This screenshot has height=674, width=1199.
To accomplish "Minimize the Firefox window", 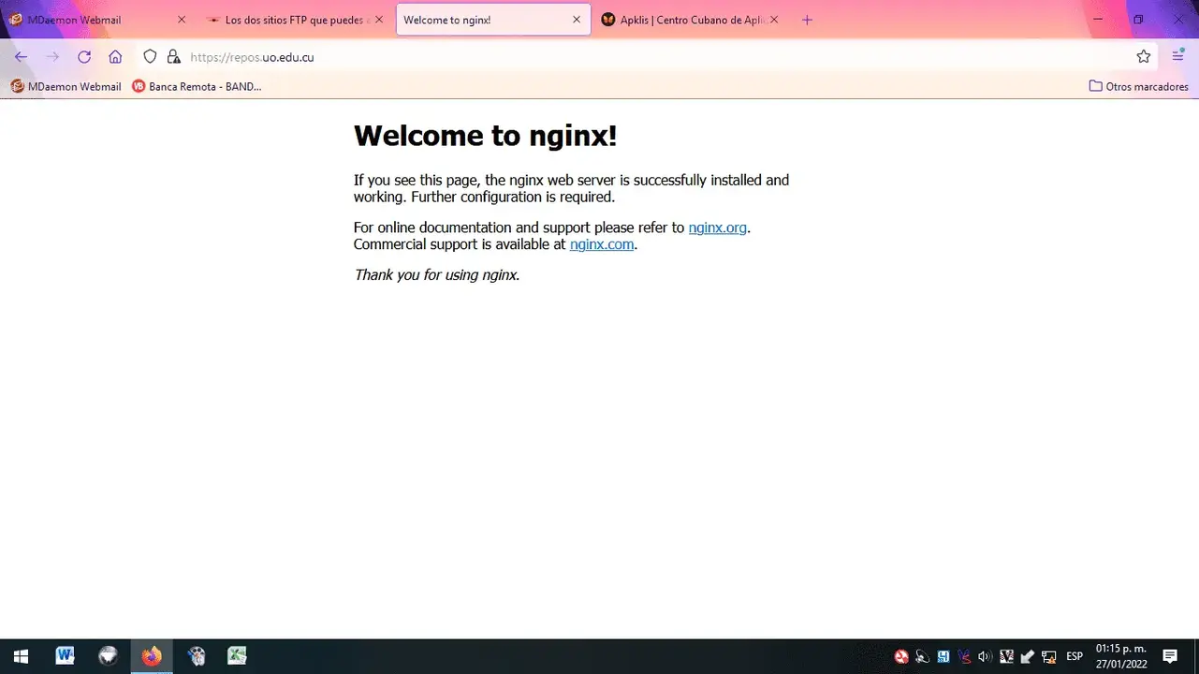I will pyautogui.click(x=1099, y=20).
